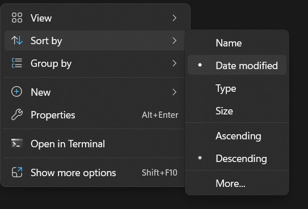The width and height of the screenshot is (308, 209).
Task: Click the Shift+F10 shortcut text
Action: click(159, 173)
